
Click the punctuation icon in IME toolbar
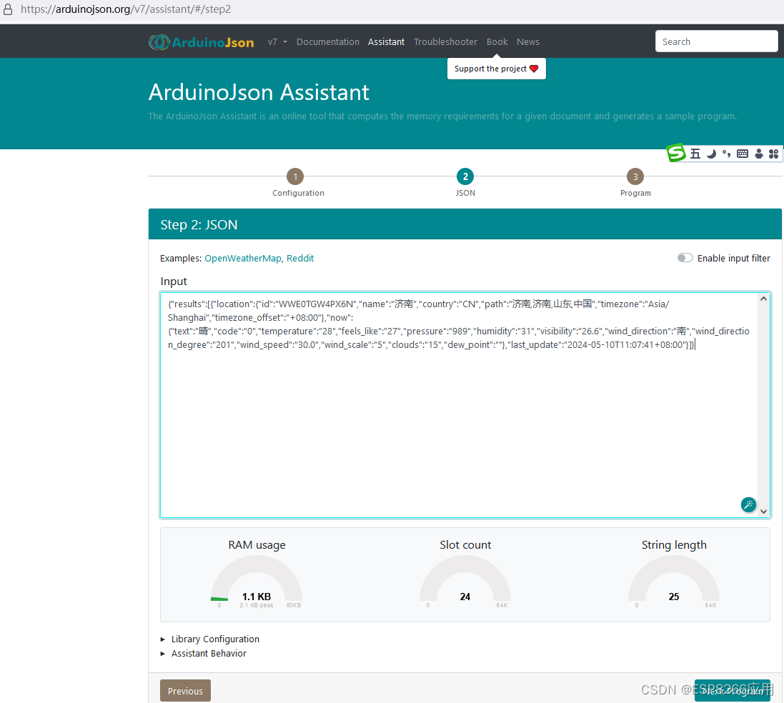727,154
